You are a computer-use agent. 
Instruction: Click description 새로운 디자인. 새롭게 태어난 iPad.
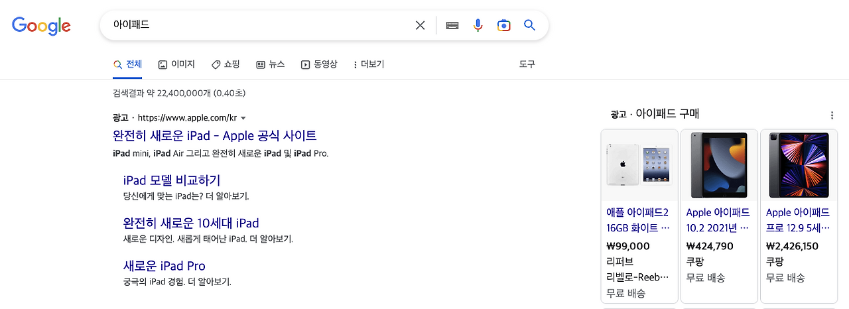208,239
